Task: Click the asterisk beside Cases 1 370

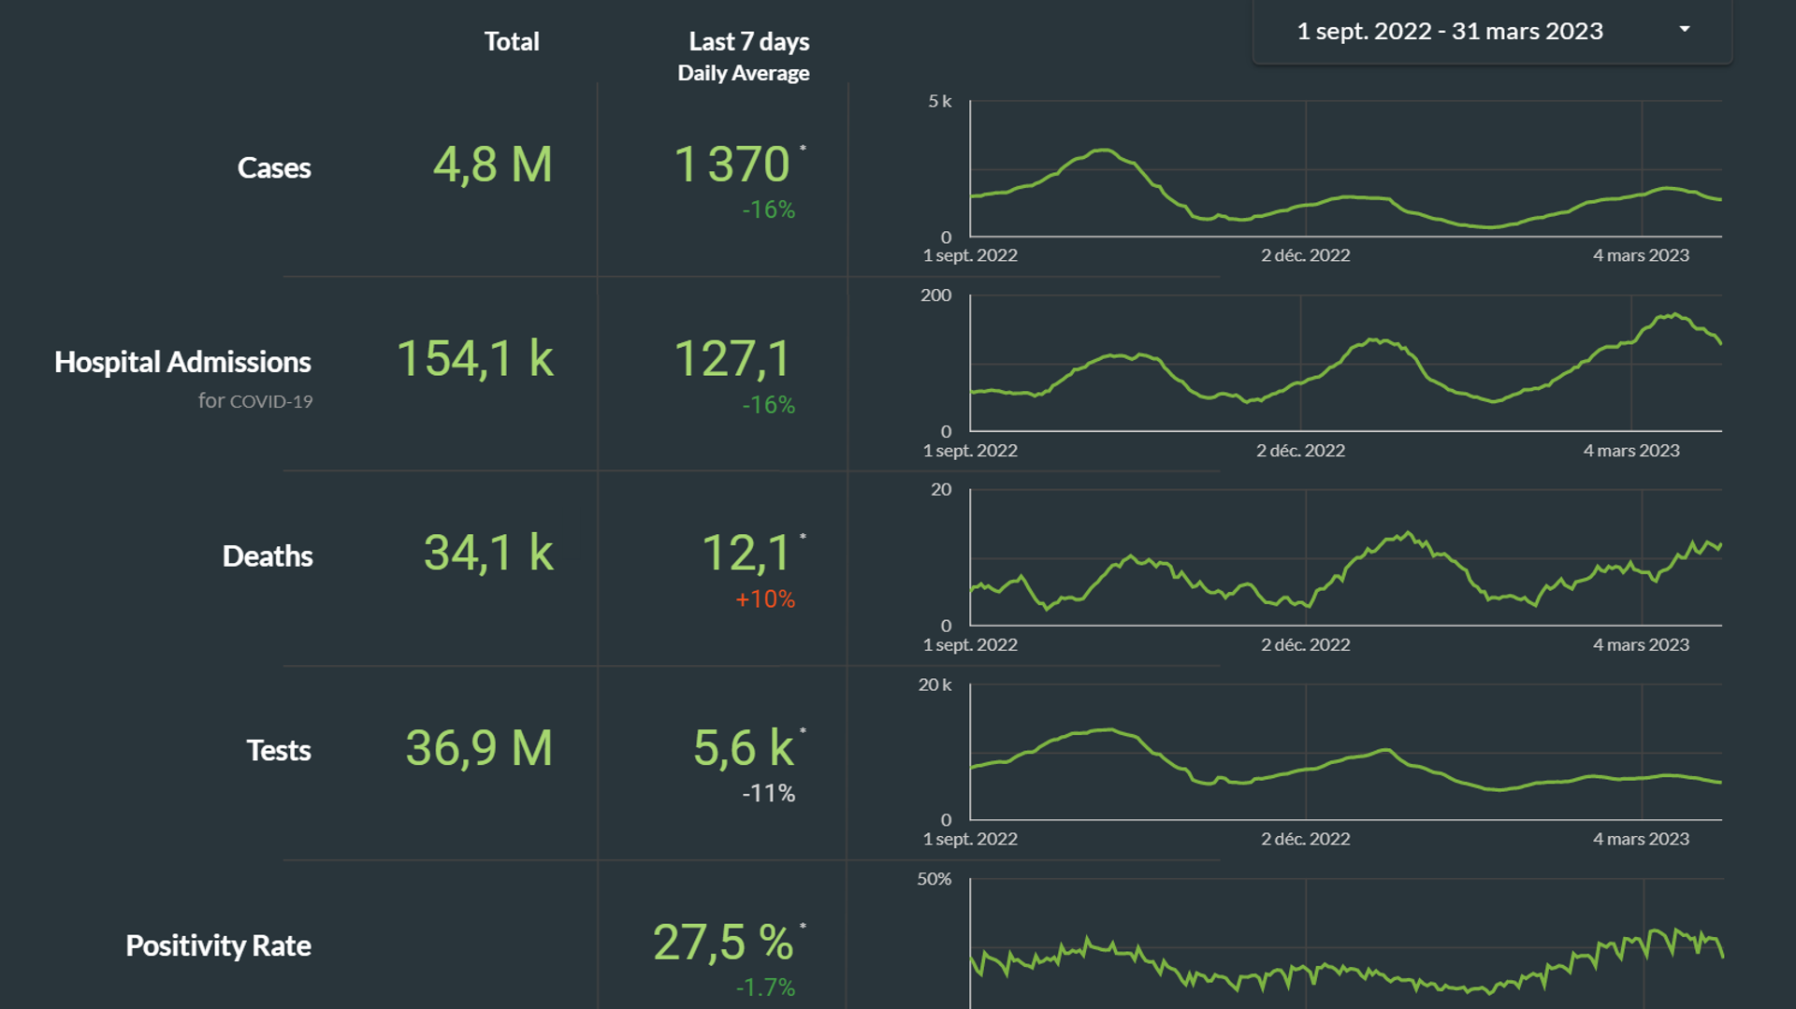Action: pos(803,149)
